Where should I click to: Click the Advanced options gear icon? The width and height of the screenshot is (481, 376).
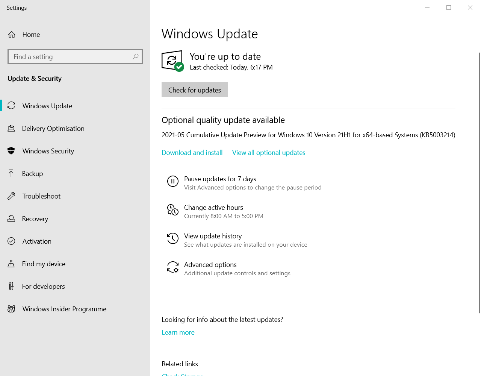coord(173,267)
